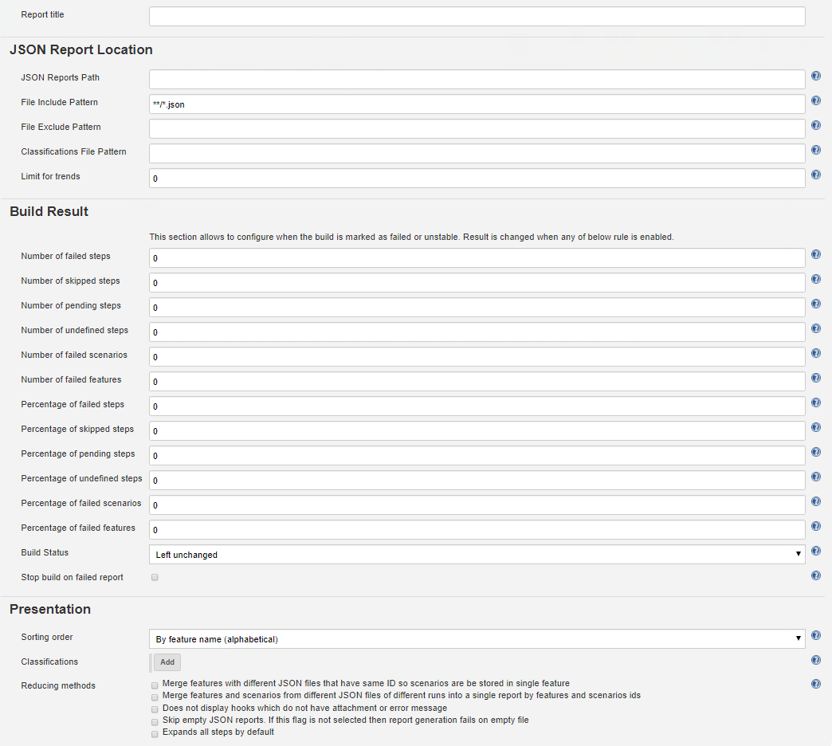Open help for Number of skipped steps
The width and height of the screenshot is (832, 746).
[816, 279]
